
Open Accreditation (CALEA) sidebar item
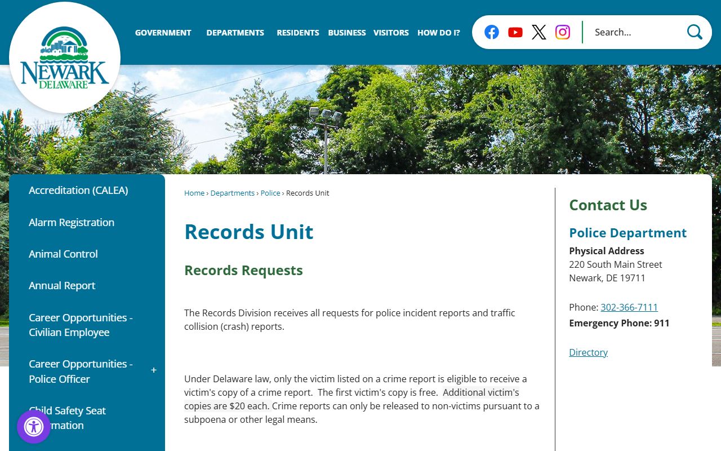[78, 190]
